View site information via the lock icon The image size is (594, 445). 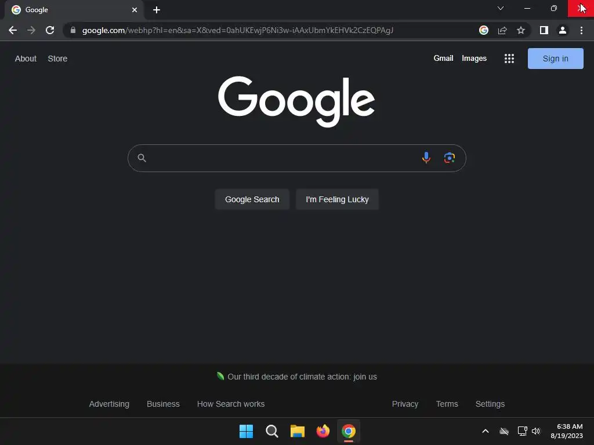73,30
